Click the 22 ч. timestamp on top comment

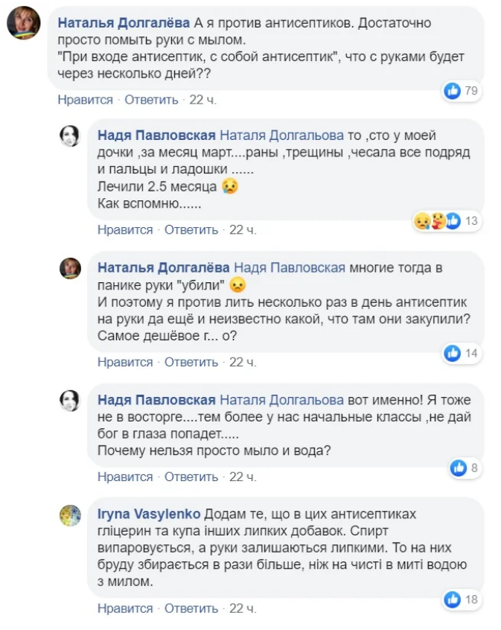tap(203, 100)
